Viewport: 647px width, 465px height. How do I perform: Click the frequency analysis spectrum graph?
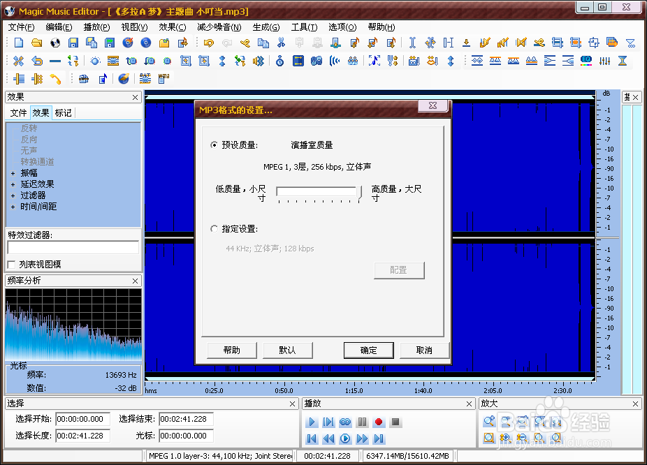[x=73, y=325]
